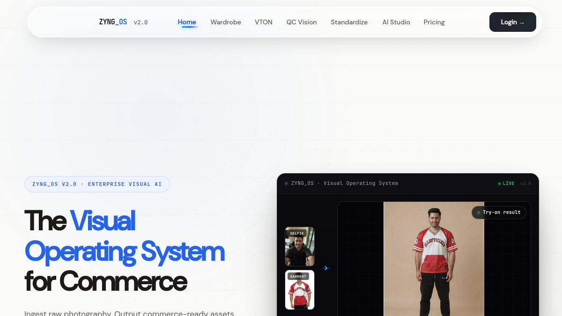The image size is (562, 316).
Task: Click the try-on result model photo
Action: click(x=434, y=259)
